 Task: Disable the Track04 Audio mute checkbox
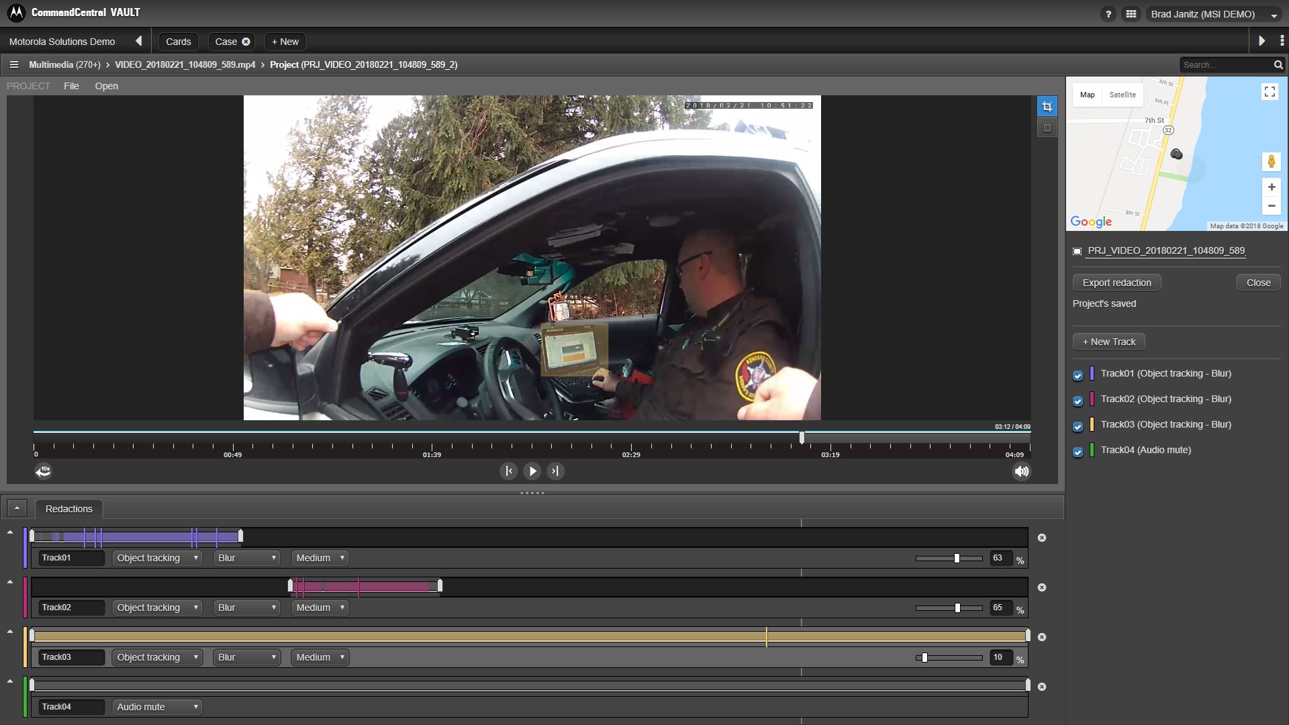tap(1078, 452)
